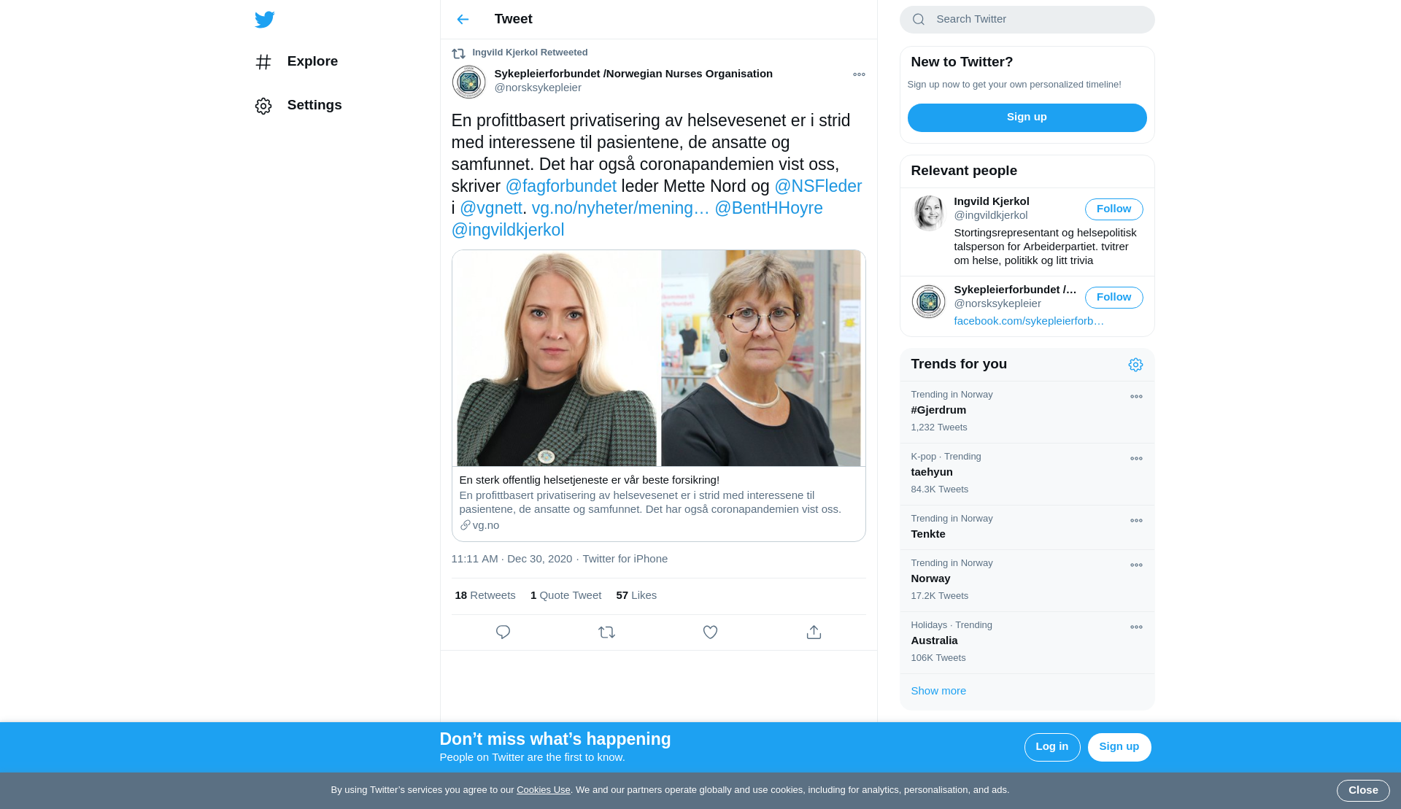The height and width of the screenshot is (809, 1401).
Task: Like the tweet with the heart icon
Action: pos(710,632)
